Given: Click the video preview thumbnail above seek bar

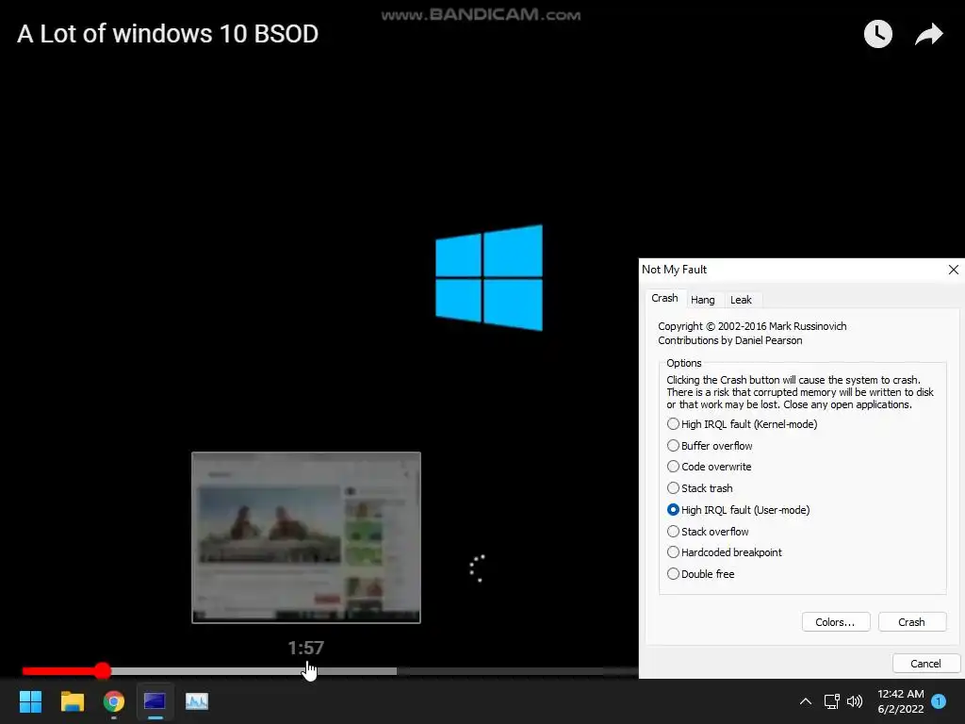Looking at the screenshot, I should click(x=306, y=537).
